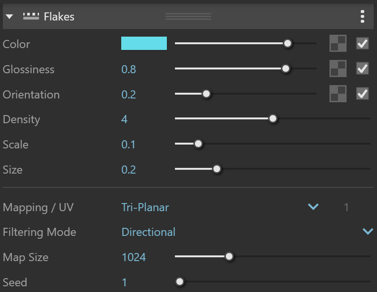Screen dimensions: 377x292
Task: Click the Flakes layer icon in header
Action: point(31,16)
